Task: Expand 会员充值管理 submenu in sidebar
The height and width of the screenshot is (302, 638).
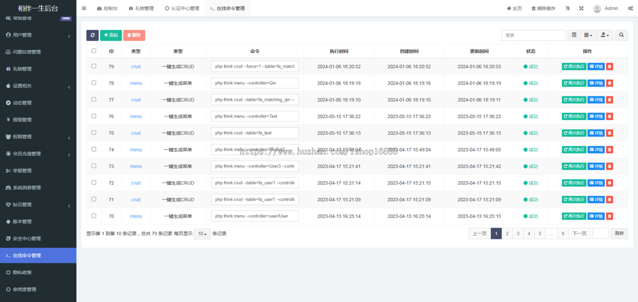Action: pos(38,154)
